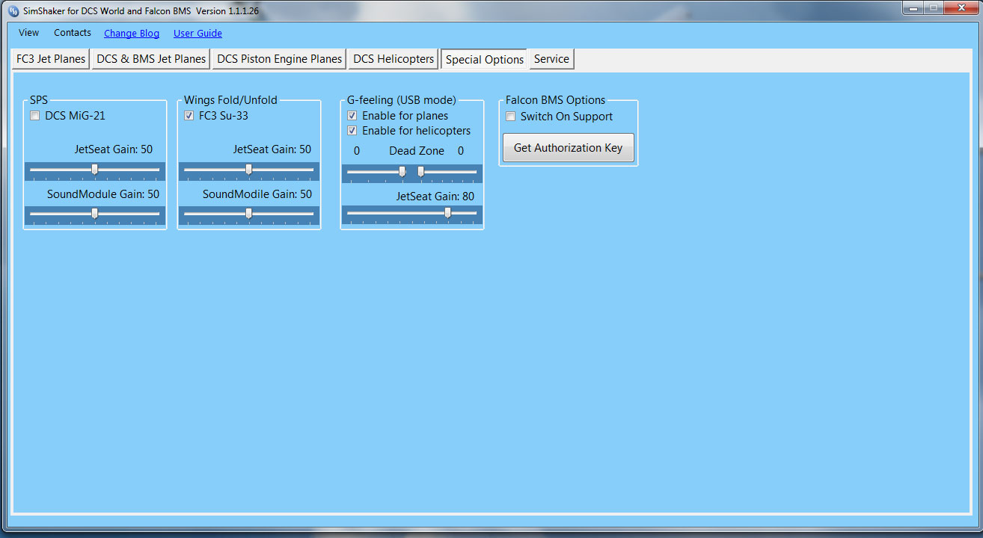Open the User Guide link
983x538 pixels.
(197, 34)
